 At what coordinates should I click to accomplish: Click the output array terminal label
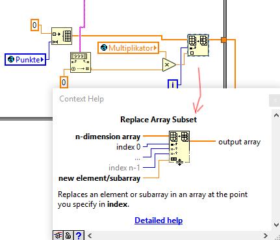pos(239,142)
